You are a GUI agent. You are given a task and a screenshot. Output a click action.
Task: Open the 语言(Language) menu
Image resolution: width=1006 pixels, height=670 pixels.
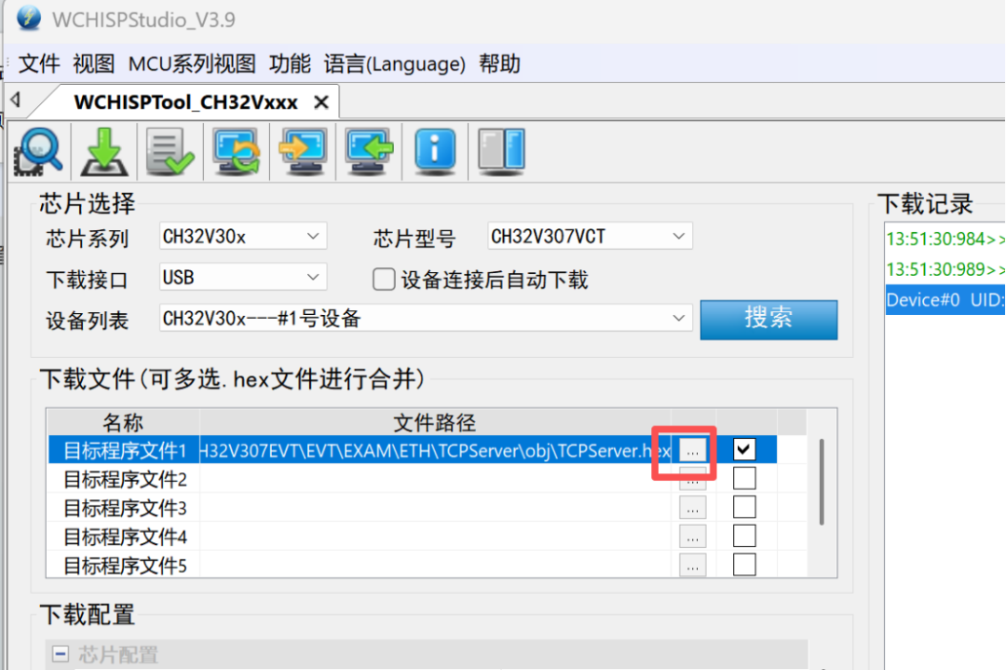(395, 63)
